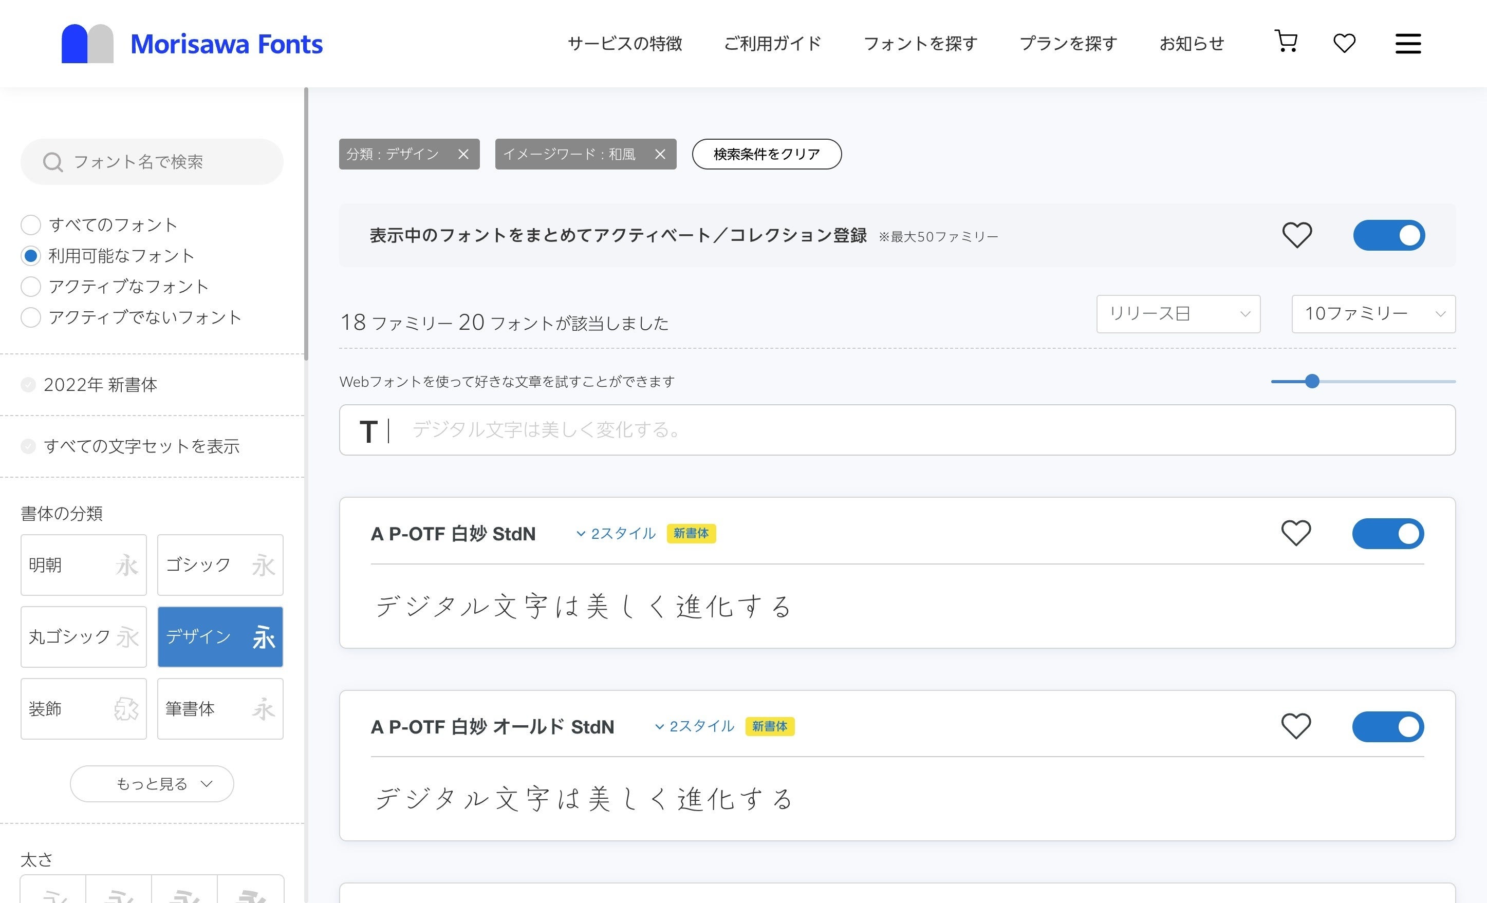Open the favorites list from the header
This screenshot has height=903, width=1487.
[x=1344, y=43]
